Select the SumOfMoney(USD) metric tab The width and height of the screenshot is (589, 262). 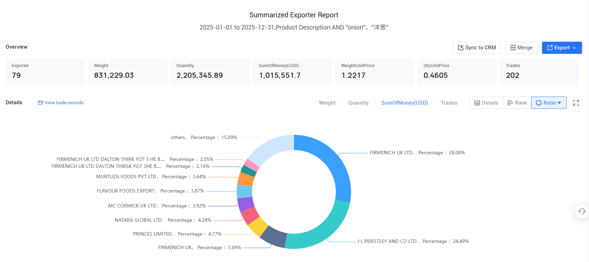pyautogui.click(x=405, y=103)
